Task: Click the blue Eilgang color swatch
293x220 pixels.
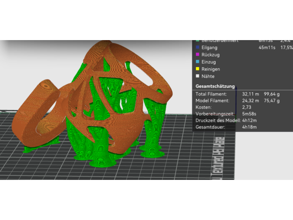Action: [x=197, y=48]
